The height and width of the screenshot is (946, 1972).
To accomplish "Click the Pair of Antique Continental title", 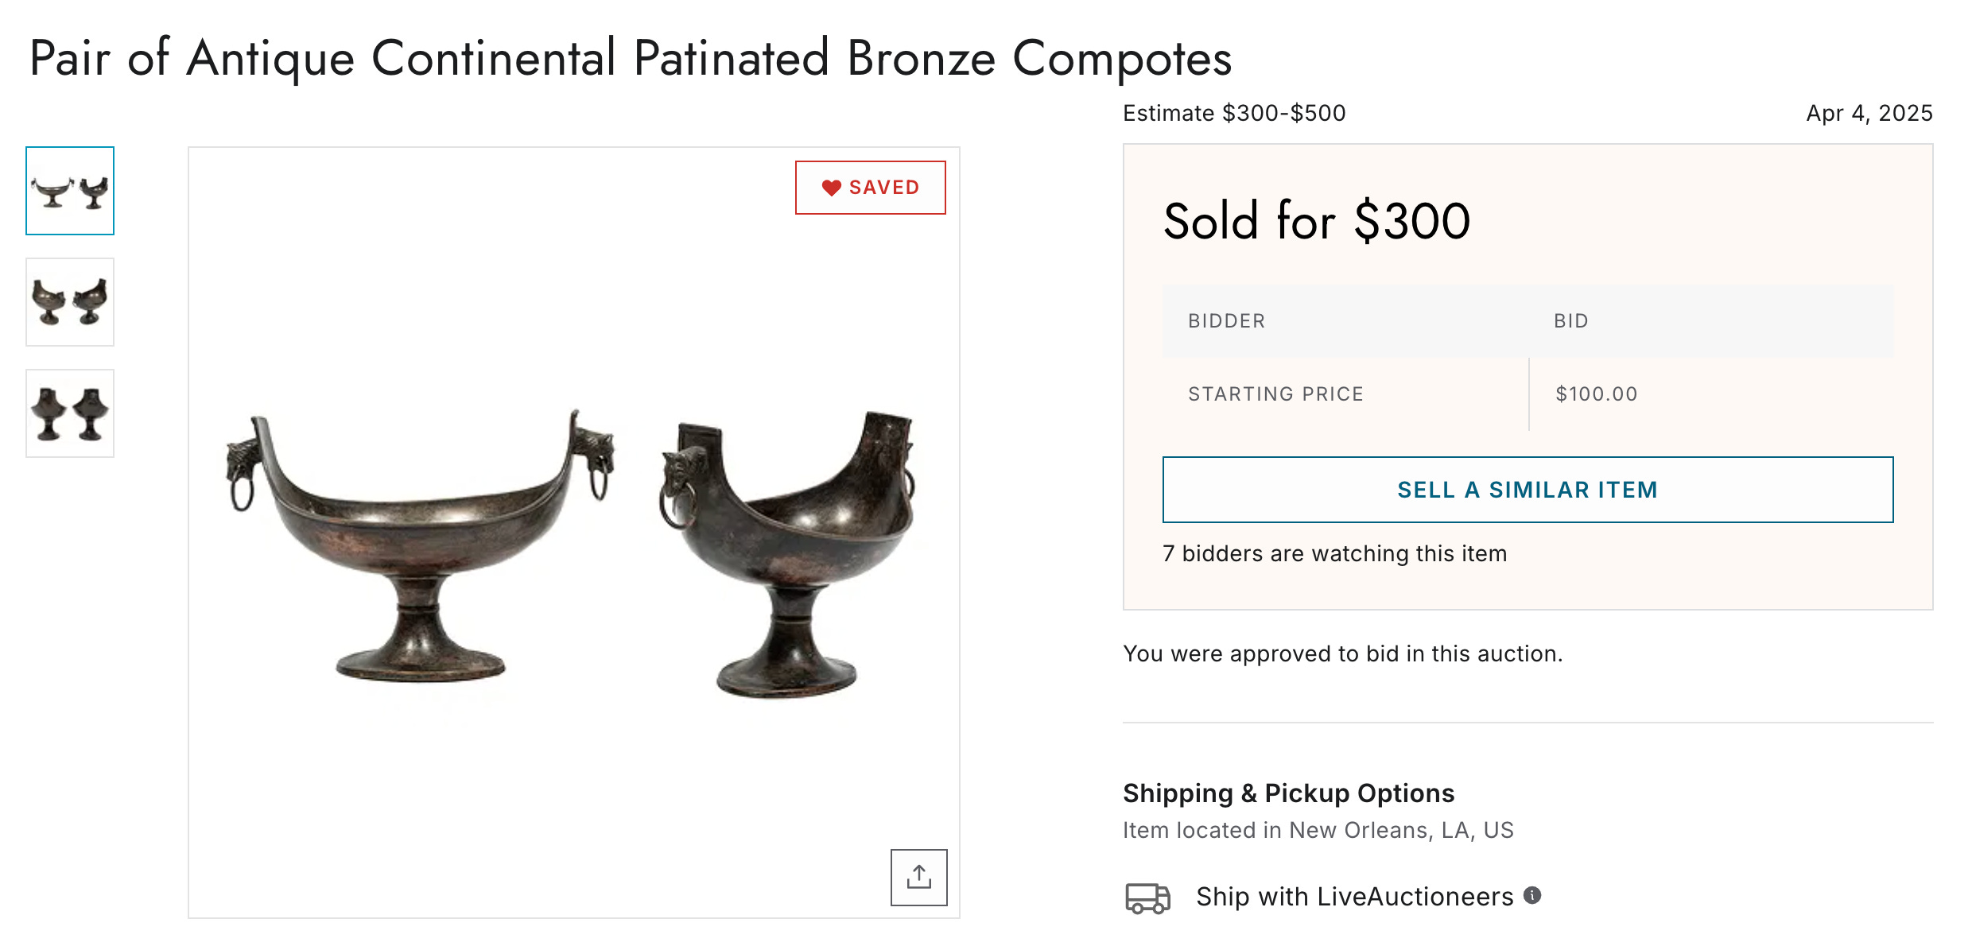I will click(631, 58).
